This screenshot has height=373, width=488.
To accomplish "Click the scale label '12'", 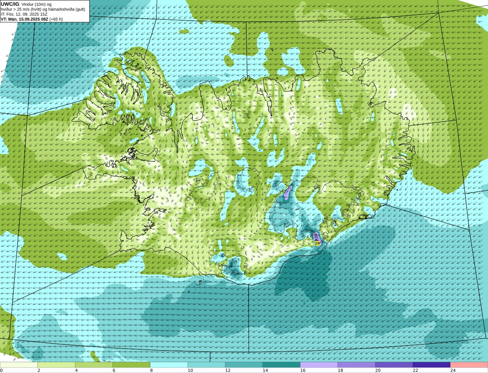I will pos(228,370).
